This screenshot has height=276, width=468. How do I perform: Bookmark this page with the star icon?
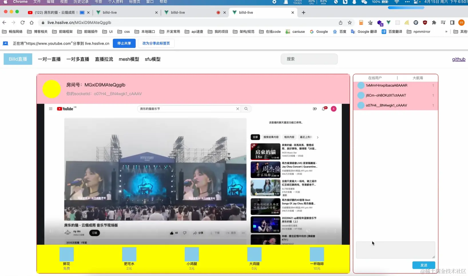click(x=350, y=23)
